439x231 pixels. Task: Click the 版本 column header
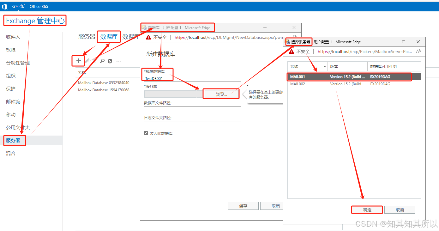(x=348, y=67)
